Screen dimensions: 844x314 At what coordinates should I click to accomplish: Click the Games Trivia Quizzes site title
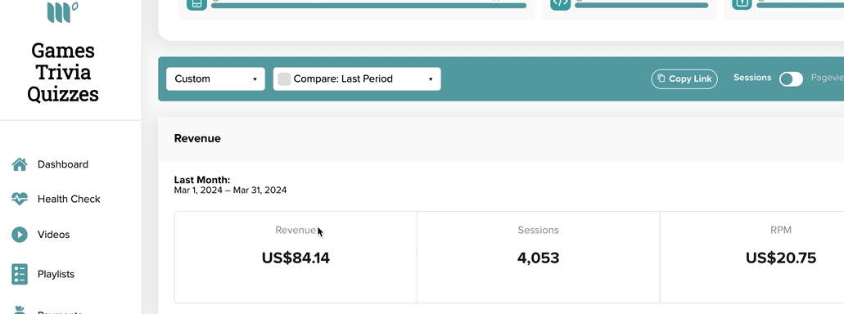point(63,72)
